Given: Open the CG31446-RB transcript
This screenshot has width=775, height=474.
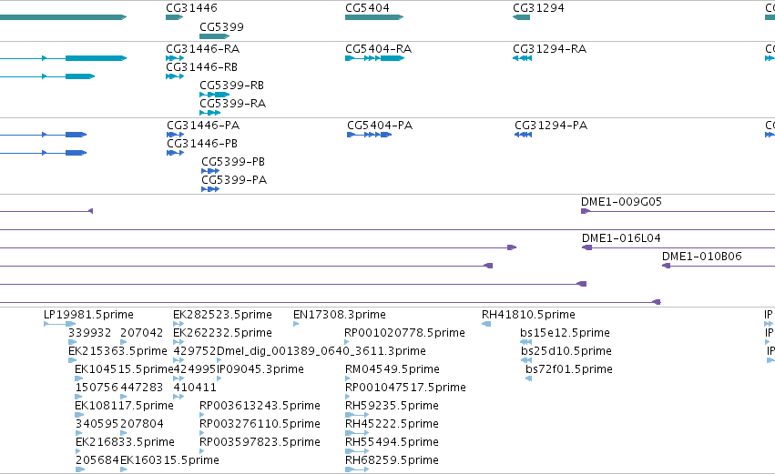Looking at the screenshot, I should click(175, 76).
